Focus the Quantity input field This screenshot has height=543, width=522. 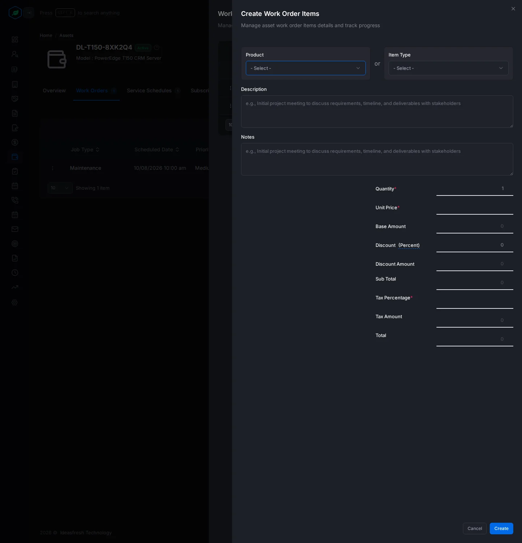click(x=475, y=189)
